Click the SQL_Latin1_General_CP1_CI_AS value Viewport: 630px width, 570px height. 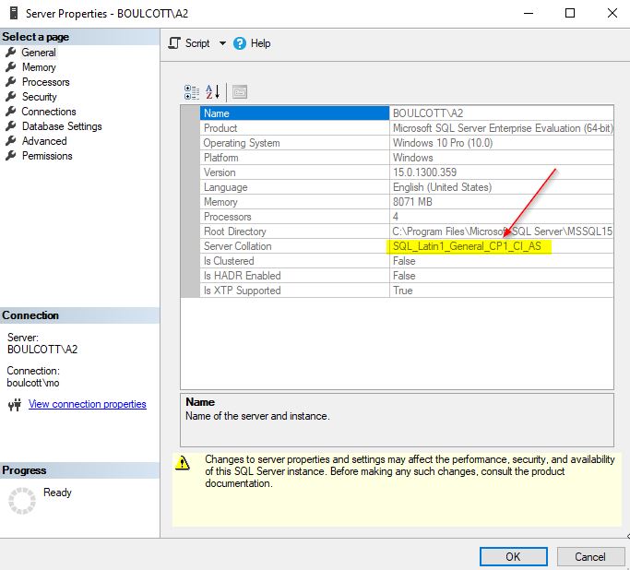click(x=467, y=246)
